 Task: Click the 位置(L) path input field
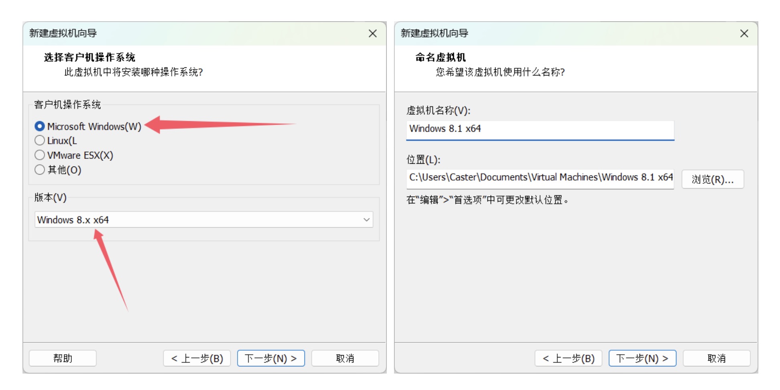coord(540,179)
